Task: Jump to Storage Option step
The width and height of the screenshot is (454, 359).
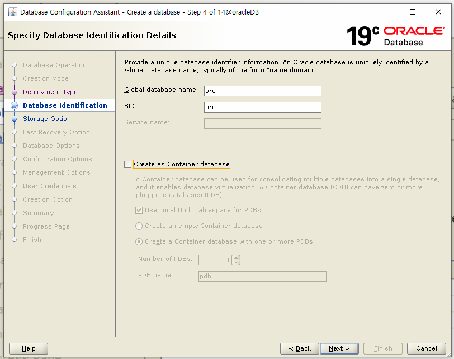Action: tap(47, 119)
